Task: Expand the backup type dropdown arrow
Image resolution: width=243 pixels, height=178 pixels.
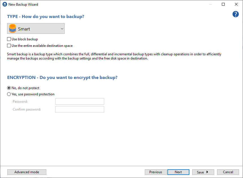Action: 62,29
